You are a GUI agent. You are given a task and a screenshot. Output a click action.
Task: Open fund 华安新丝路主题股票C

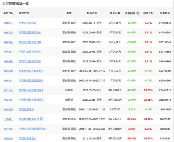(31, 100)
